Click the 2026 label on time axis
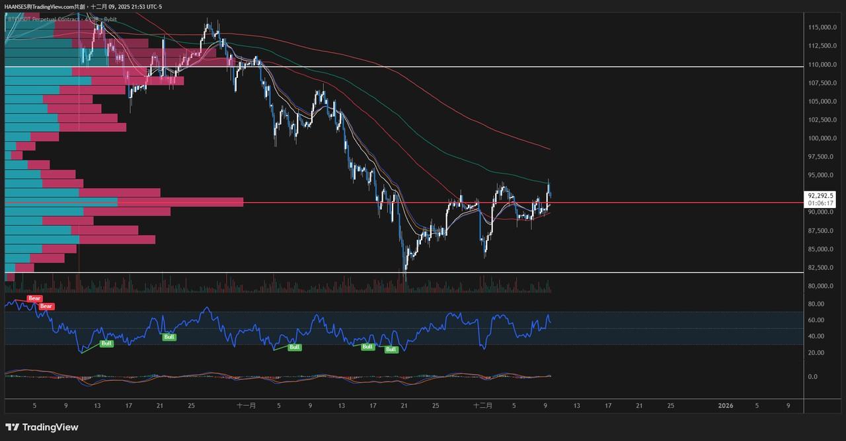 [x=726, y=407]
